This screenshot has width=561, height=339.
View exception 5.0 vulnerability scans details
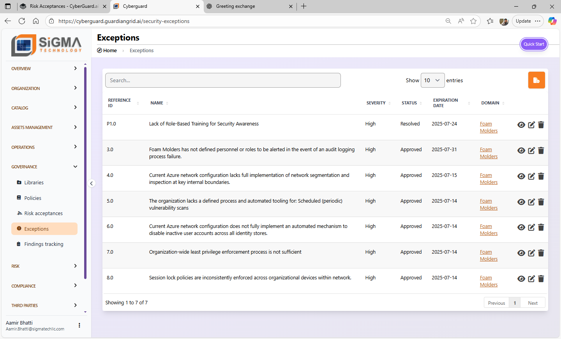[521, 202]
